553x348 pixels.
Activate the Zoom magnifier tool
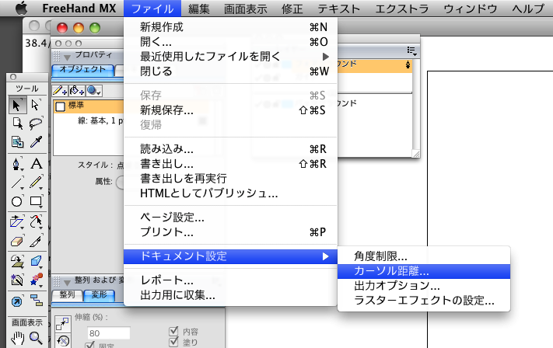35,338
